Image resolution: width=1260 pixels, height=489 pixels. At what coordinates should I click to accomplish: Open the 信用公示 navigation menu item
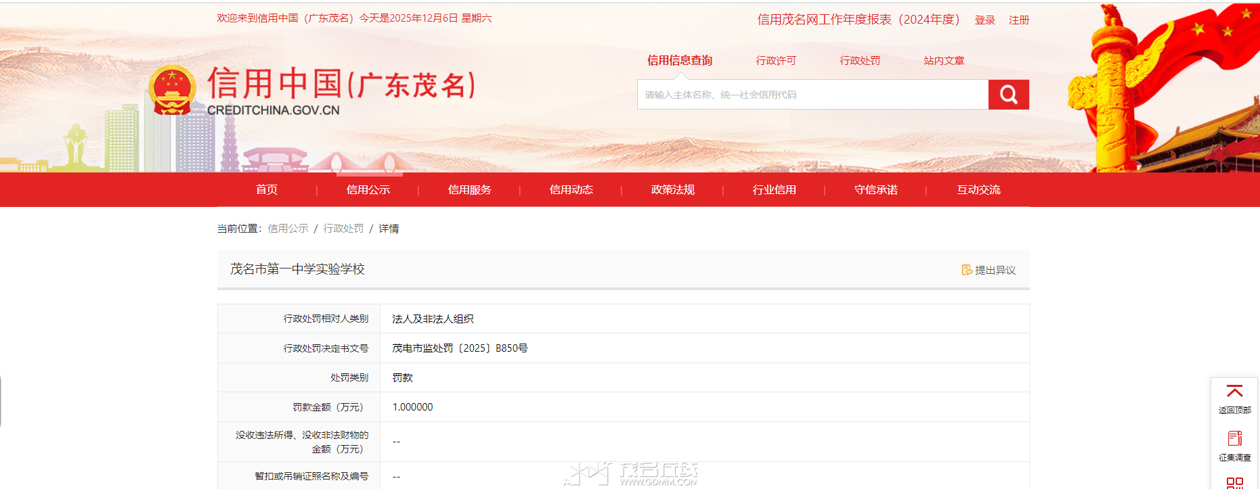[x=368, y=190]
